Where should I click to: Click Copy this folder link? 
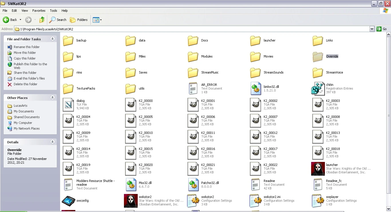click(x=25, y=58)
